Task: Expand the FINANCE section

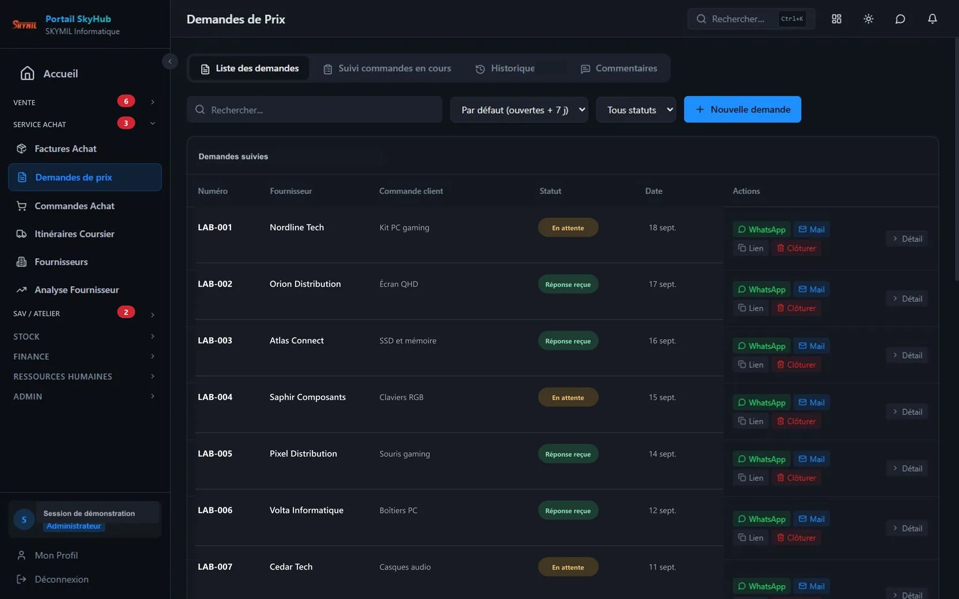Action: (x=85, y=357)
